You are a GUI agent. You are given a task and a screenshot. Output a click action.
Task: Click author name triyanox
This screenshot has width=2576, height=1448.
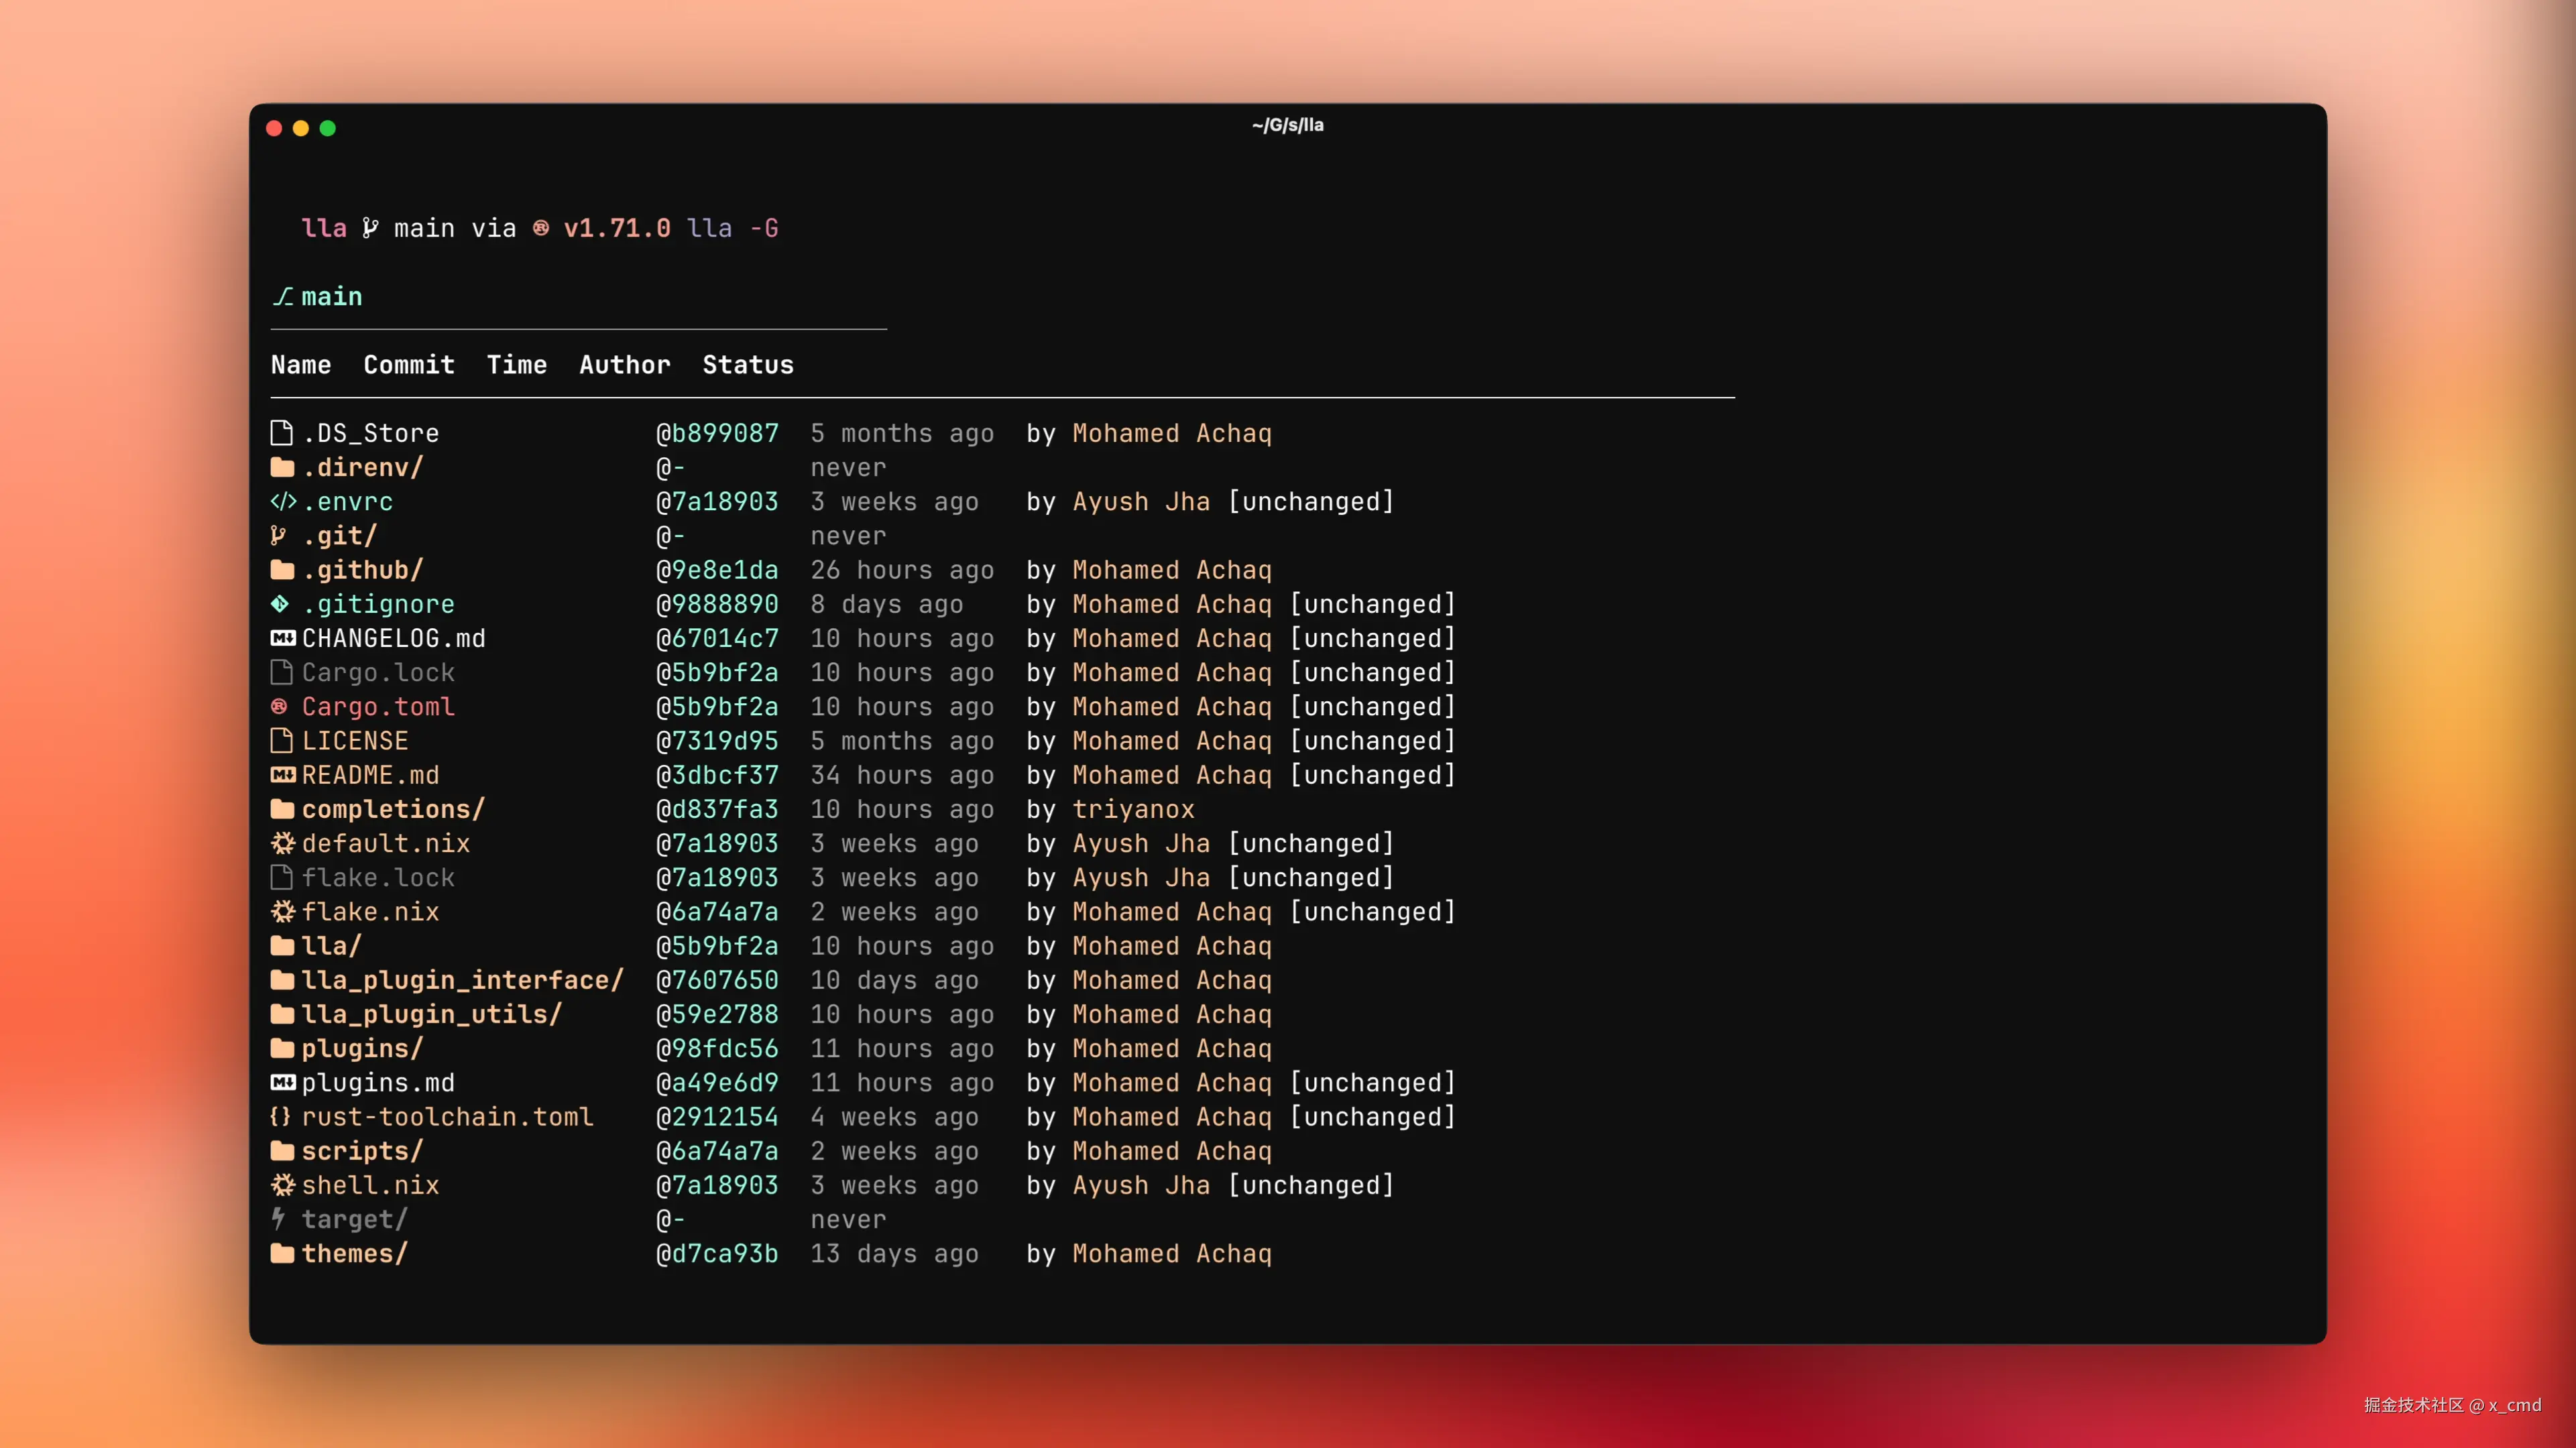(1133, 809)
